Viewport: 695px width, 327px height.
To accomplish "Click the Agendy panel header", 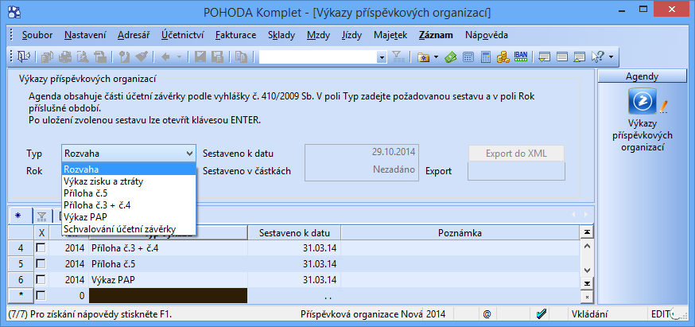I will (642, 76).
